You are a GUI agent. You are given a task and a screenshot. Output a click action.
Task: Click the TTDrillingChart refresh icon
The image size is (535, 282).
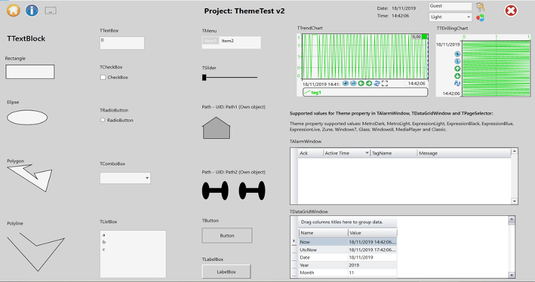(x=457, y=83)
